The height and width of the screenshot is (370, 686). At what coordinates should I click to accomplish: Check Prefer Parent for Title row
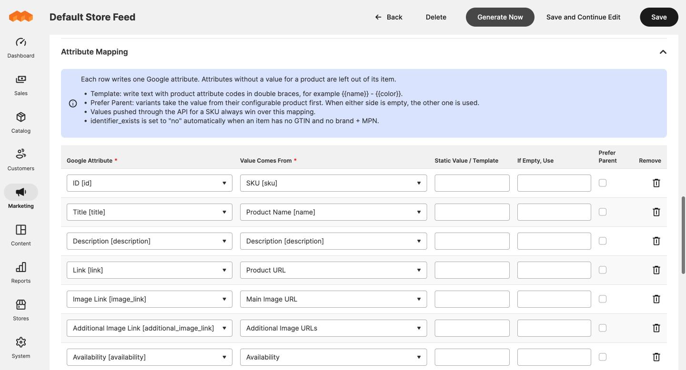603,212
